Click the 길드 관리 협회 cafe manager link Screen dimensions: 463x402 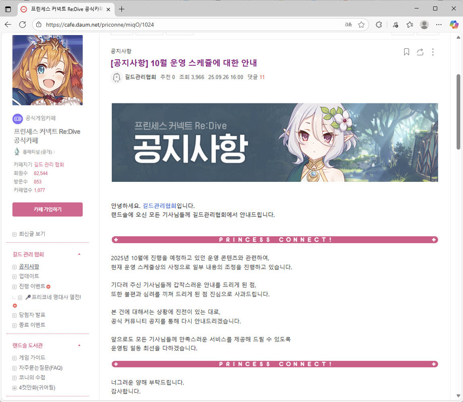[x=49, y=164]
